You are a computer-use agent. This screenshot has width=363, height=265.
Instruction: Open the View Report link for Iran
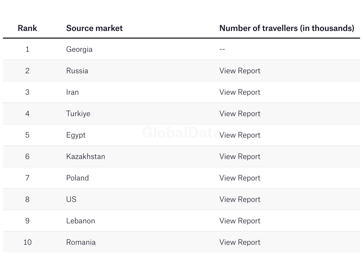[240, 92]
